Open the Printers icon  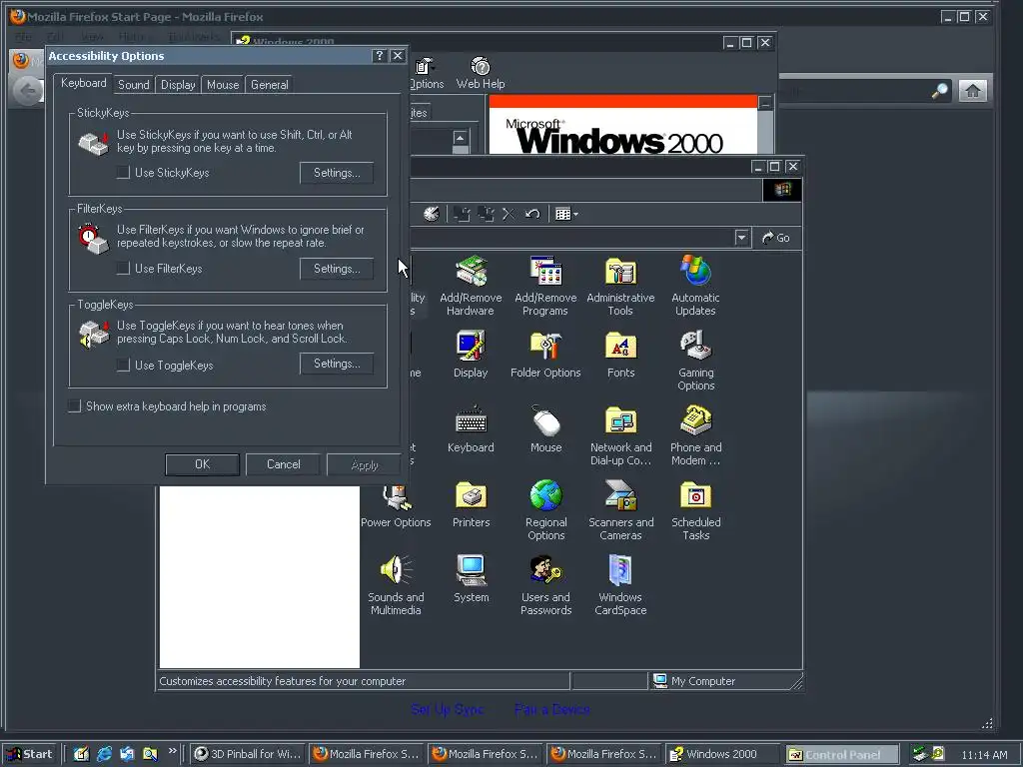point(471,504)
